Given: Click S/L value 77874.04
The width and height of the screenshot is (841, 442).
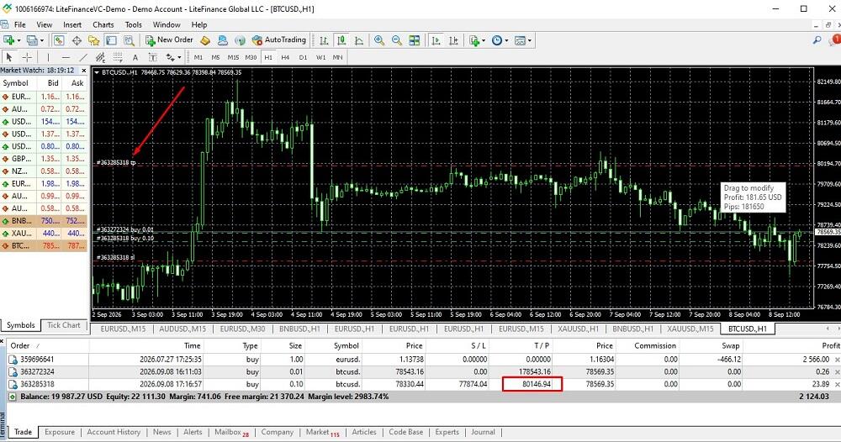Looking at the screenshot, I should point(473,384).
